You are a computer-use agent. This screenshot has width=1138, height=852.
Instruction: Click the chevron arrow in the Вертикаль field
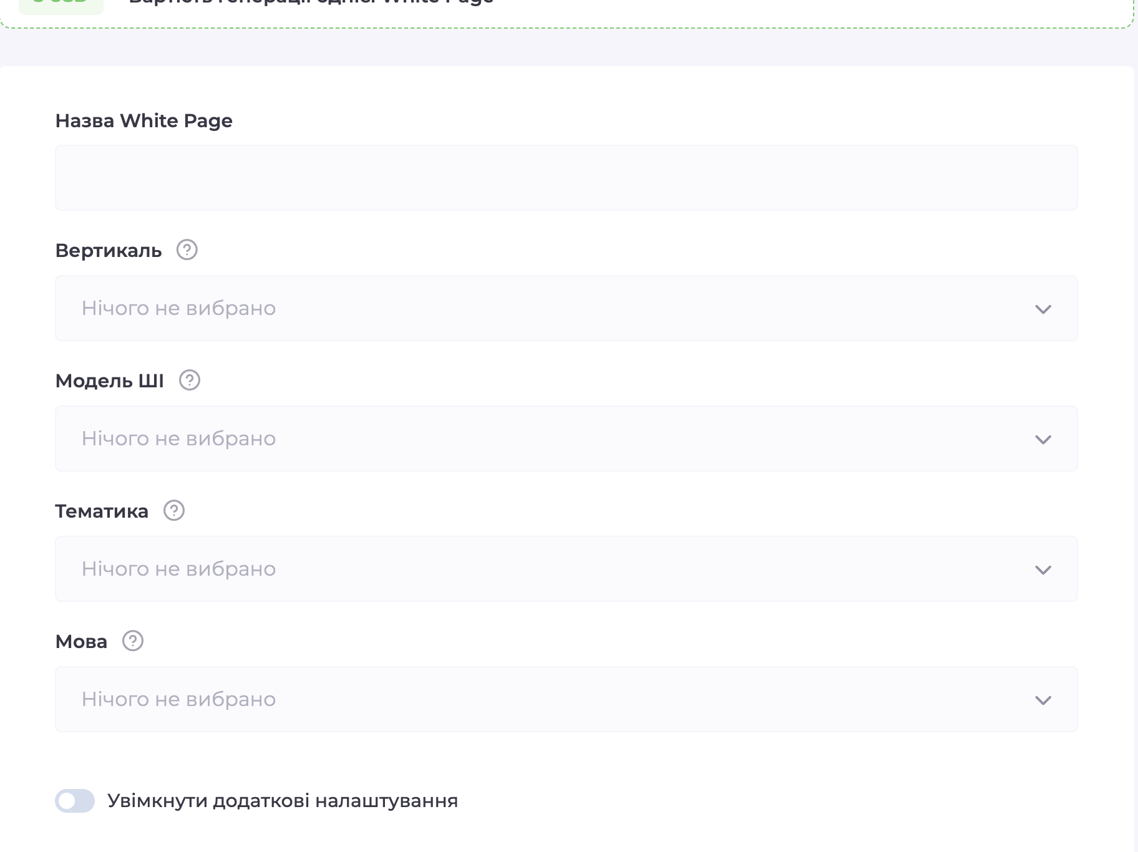1043,309
